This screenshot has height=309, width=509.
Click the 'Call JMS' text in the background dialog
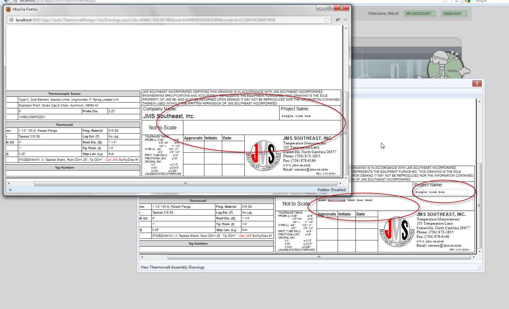(245, 236)
